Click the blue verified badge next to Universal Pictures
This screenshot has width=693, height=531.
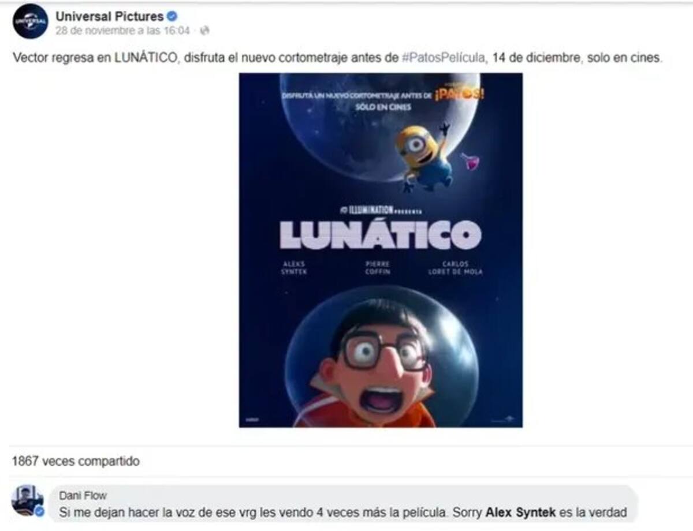click(x=172, y=16)
